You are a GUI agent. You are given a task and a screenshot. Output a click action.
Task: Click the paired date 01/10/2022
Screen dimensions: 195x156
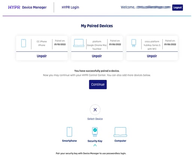pyautogui.click(x=60, y=44)
